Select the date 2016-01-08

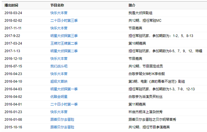tap(13, 119)
